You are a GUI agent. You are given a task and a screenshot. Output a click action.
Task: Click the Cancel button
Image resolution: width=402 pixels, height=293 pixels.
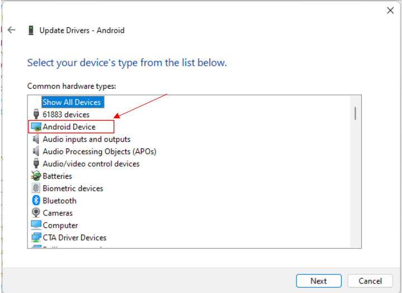tap(370, 281)
